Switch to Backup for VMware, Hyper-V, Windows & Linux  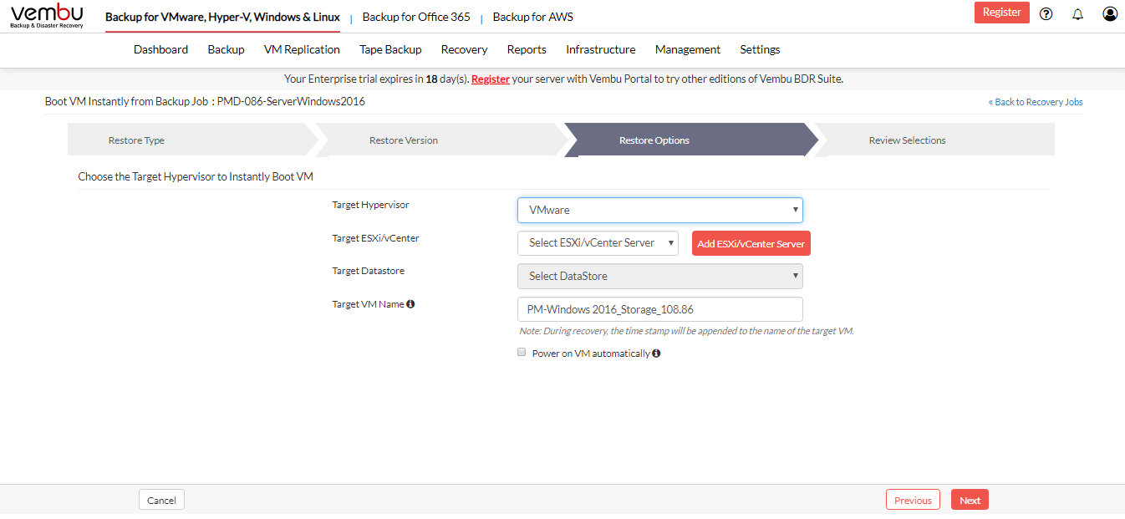click(x=222, y=17)
